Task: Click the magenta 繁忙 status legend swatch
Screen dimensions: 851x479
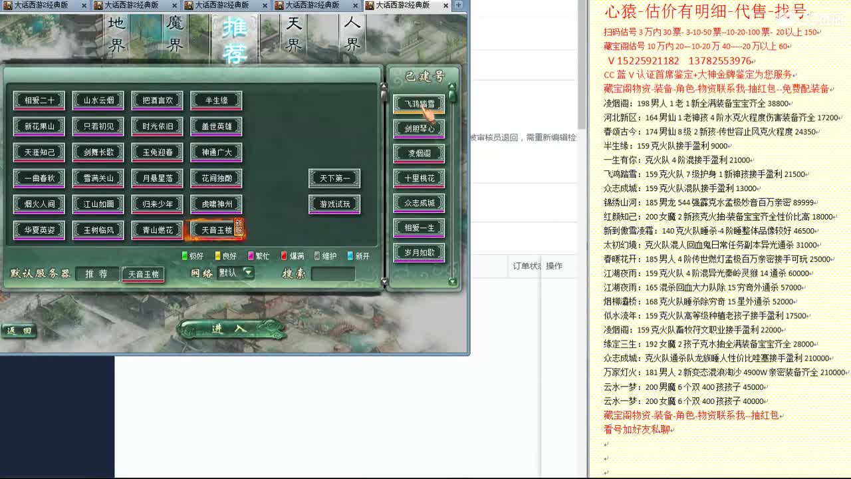Action: pyautogui.click(x=251, y=255)
